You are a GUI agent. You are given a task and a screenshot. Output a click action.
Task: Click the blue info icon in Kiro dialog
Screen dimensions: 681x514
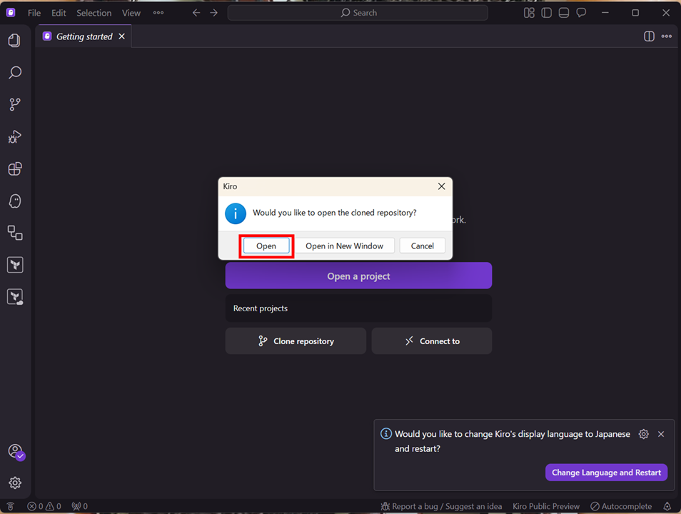pos(236,213)
